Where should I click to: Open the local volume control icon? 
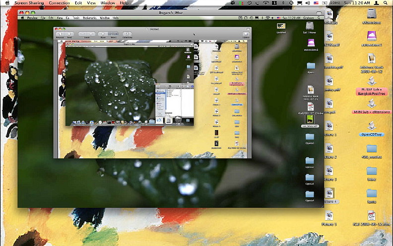308,3
